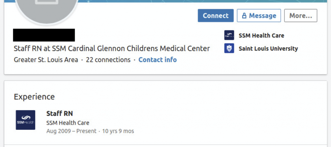Click the redacted profile name
331x147 pixels.
pyautogui.click(x=44, y=35)
